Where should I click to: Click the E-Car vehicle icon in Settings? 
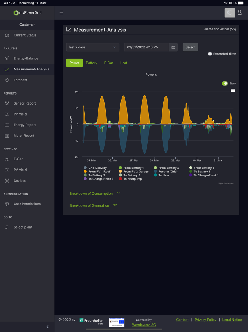pos(7,159)
